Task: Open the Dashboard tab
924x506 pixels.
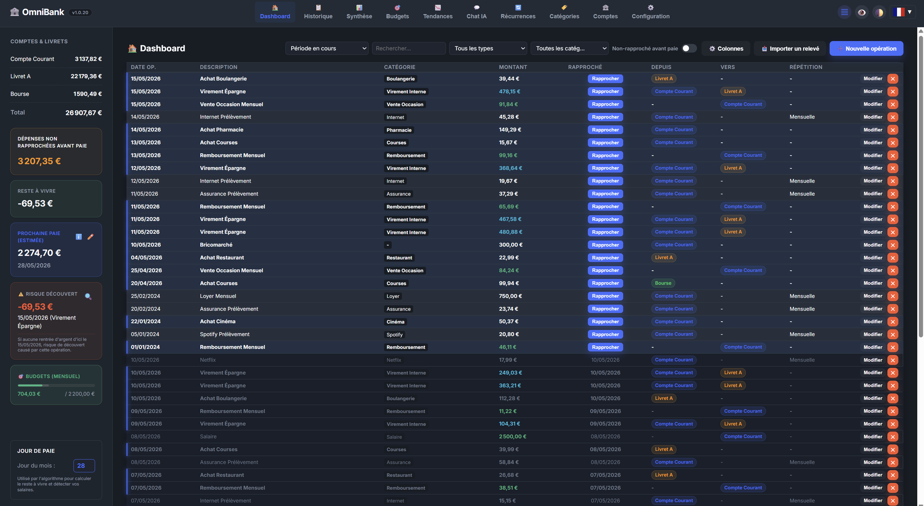Action: 275,12
